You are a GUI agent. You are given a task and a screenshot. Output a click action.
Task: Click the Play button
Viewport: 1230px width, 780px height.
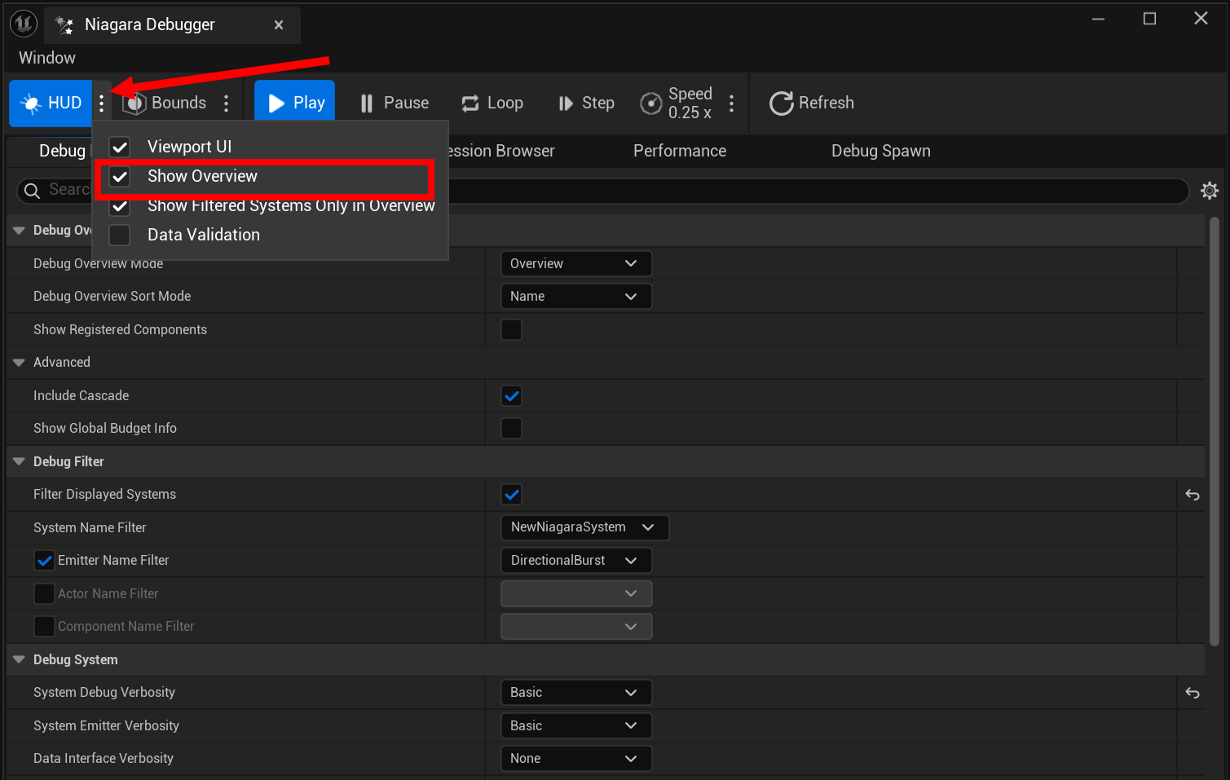point(295,103)
